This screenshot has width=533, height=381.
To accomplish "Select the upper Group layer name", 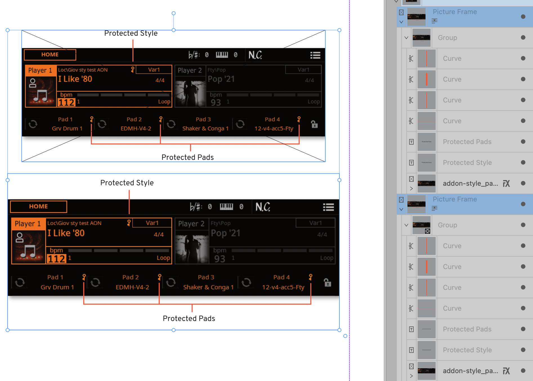I will [x=447, y=38].
